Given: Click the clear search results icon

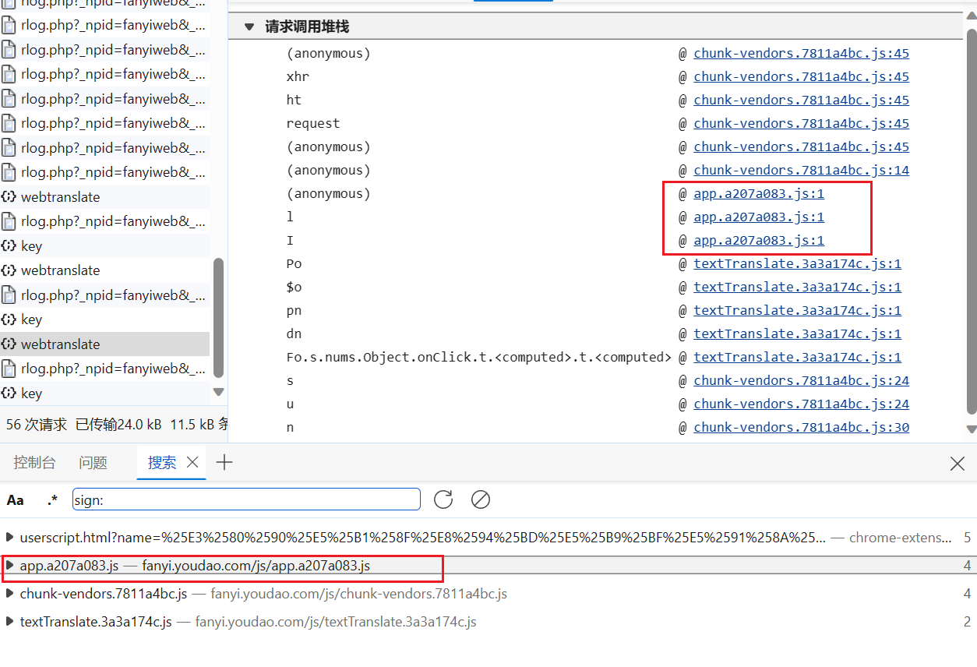Looking at the screenshot, I should coord(481,499).
